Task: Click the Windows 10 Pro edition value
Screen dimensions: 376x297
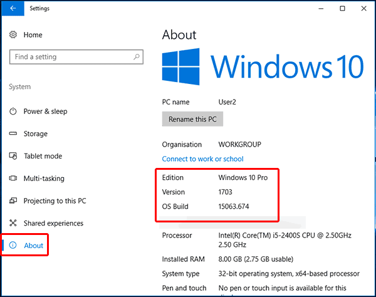Action: coord(243,177)
